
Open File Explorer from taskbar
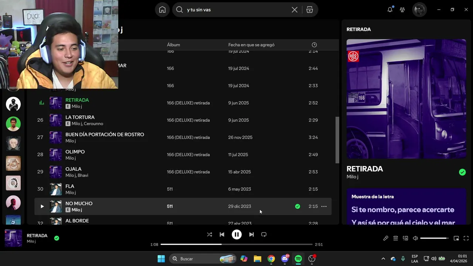[x=258, y=259]
